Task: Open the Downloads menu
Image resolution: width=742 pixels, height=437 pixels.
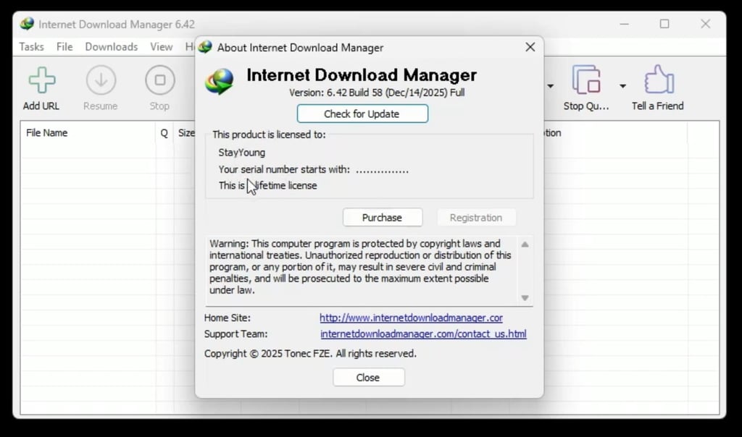Action: point(111,47)
